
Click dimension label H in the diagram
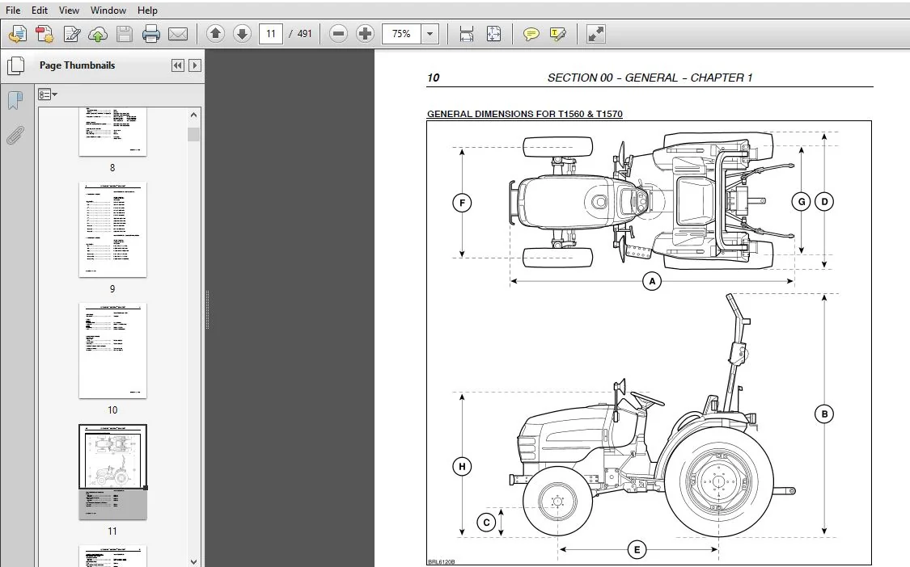(x=462, y=466)
